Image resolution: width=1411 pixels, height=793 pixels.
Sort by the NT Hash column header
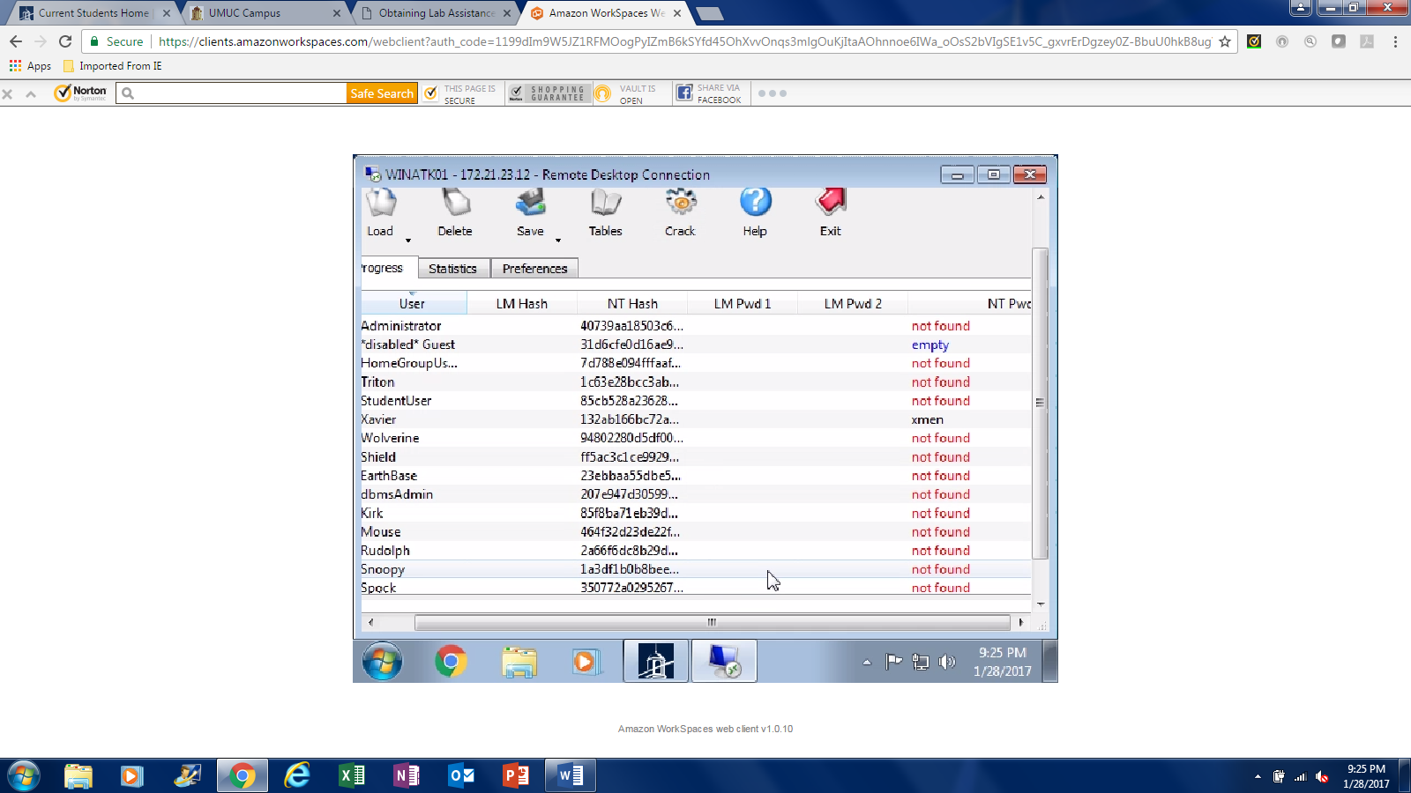632,303
